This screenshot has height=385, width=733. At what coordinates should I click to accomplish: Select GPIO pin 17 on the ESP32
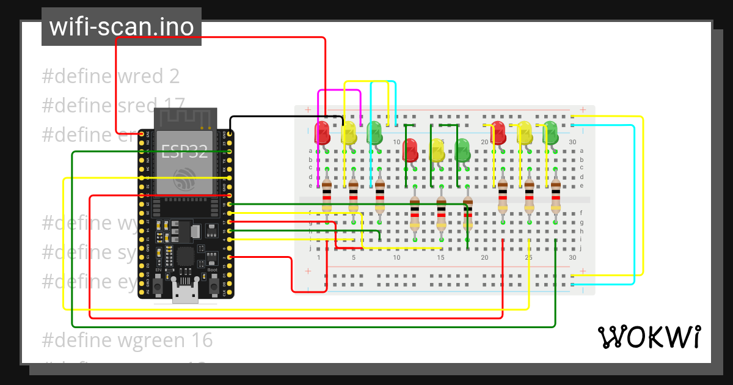click(228, 221)
